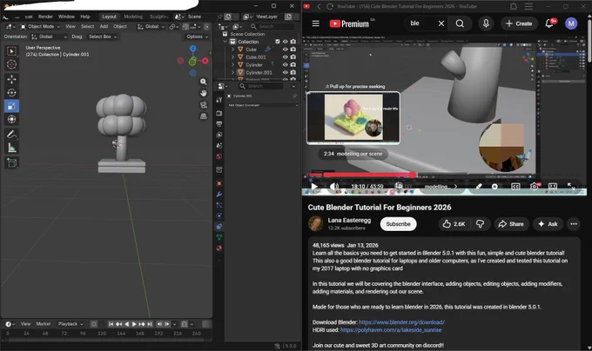This screenshot has width=592, height=351.
Task: Toggle the snapping magnet in viewport header
Action: coord(185,27)
